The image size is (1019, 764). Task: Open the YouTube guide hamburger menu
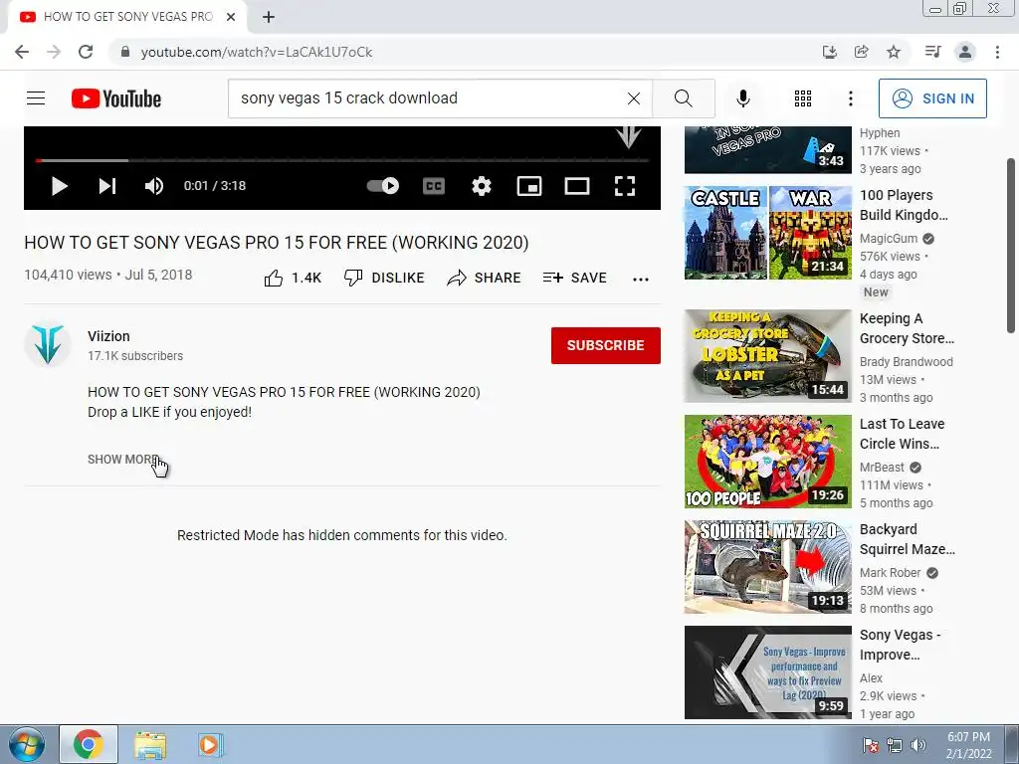(x=36, y=98)
